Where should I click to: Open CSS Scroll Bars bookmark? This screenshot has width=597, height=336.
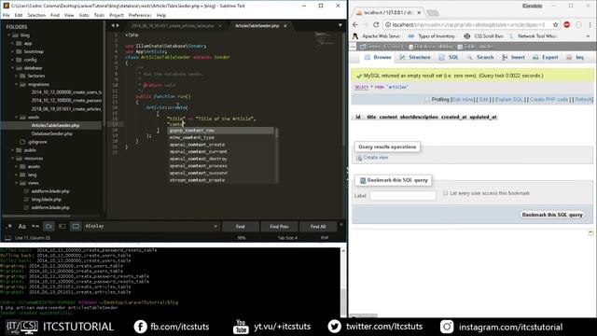point(483,36)
